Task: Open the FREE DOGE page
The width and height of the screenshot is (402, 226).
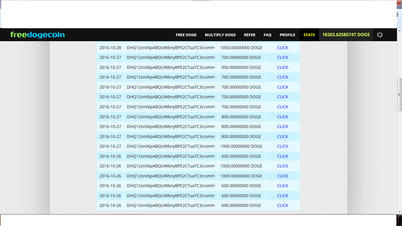Action: (x=186, y=35)
